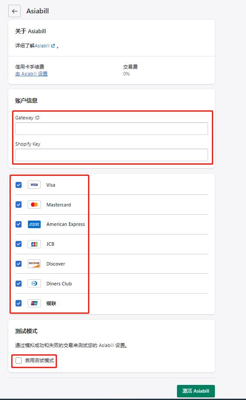Uncheck the 银联 checkbox
Viewport: 246px width, 400px height.
(19, 303)
